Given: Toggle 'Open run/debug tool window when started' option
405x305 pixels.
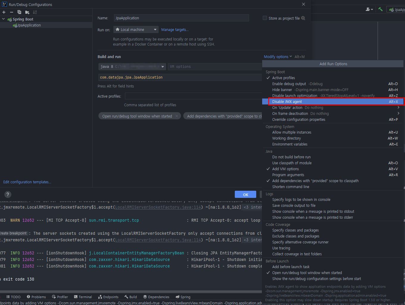Looking at the screenshot, I should [x=333, y=273].
